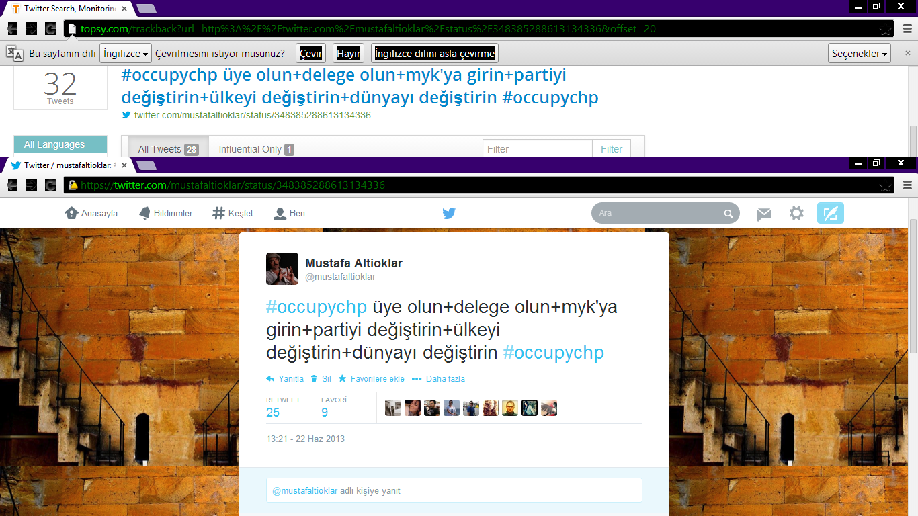Click the Twitter page vertical scrollbar
The width and height of the screenshot is (918, 516).
click(913, 286)
